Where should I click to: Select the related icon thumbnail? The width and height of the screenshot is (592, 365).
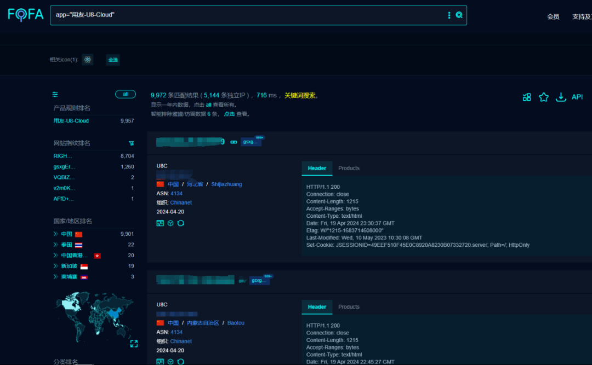point(88,60)
